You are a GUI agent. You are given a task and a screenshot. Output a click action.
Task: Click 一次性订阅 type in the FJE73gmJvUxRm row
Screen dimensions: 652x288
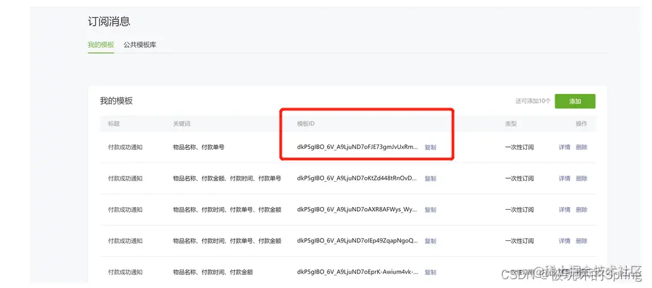(519, 147)
